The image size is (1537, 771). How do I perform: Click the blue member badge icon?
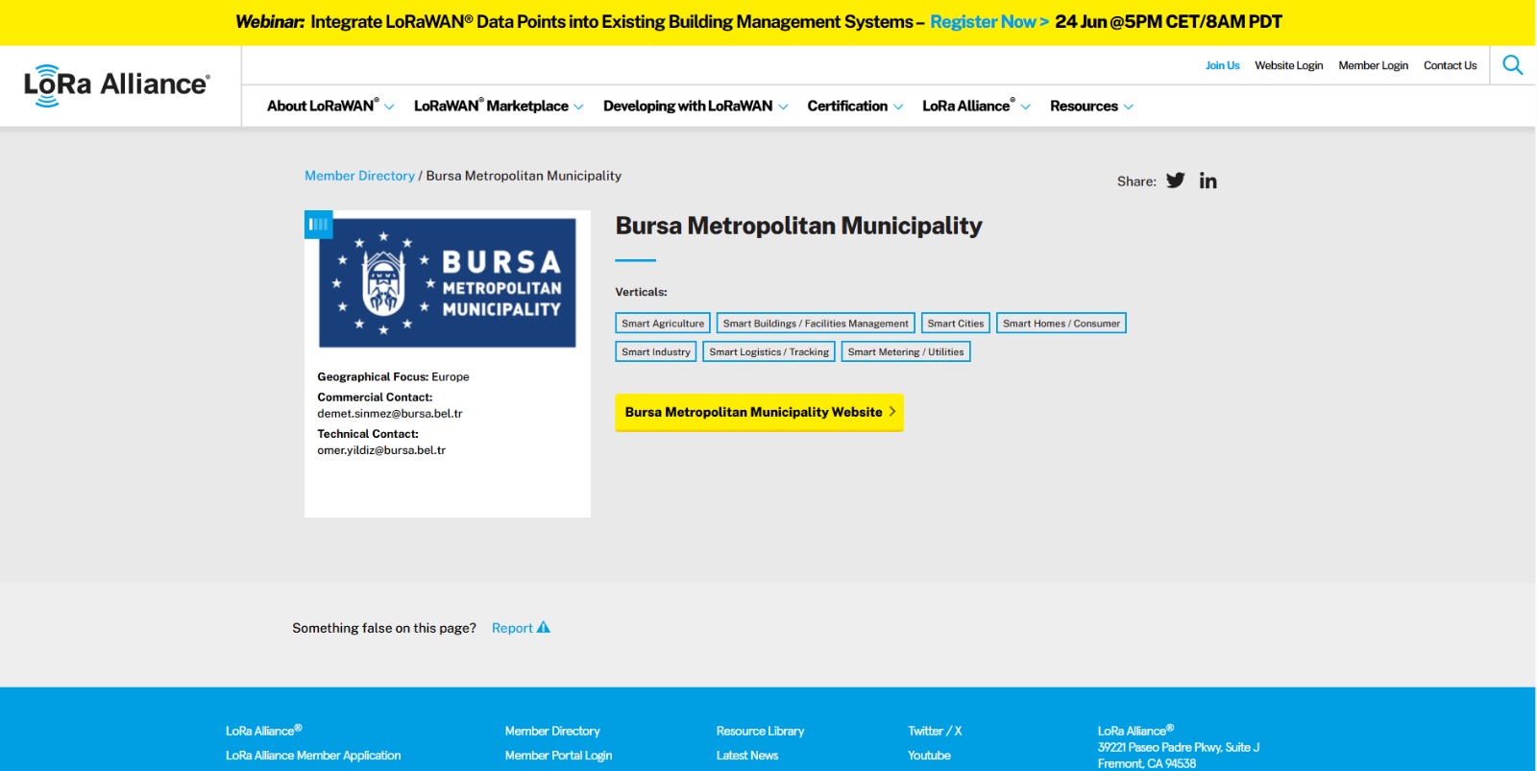[x=318, y=225]
